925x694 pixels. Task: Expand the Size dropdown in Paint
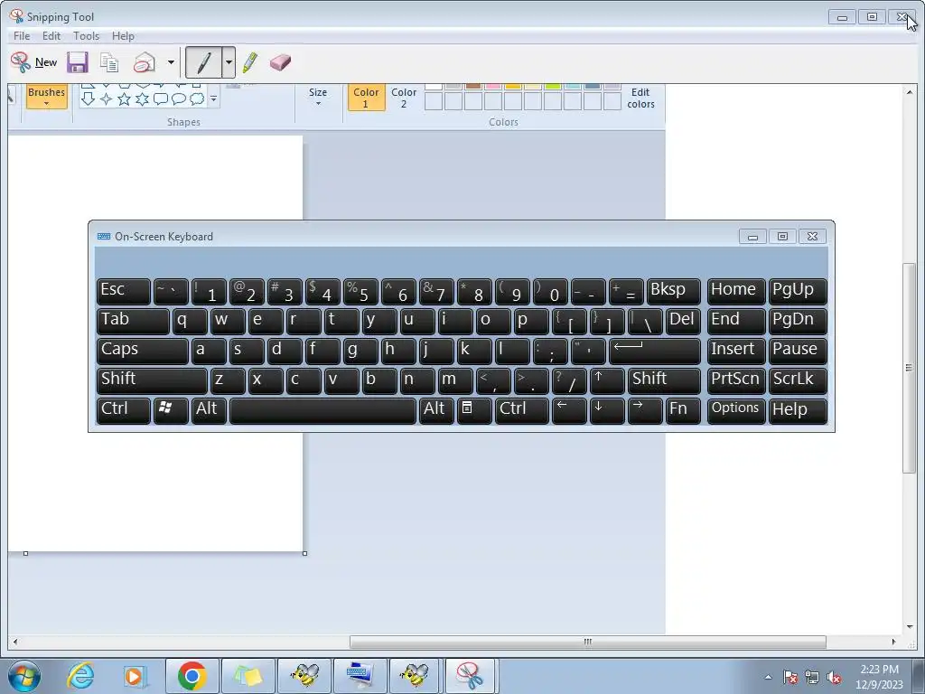tap(318, 96)
